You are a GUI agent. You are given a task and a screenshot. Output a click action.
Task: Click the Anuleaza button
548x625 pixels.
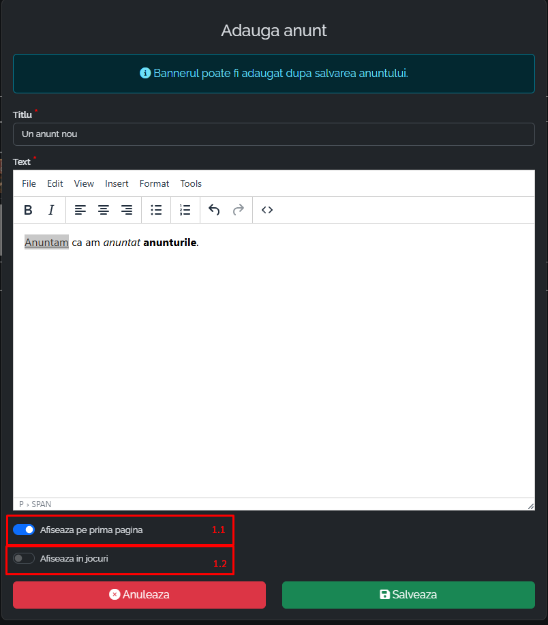click(139, 594)
